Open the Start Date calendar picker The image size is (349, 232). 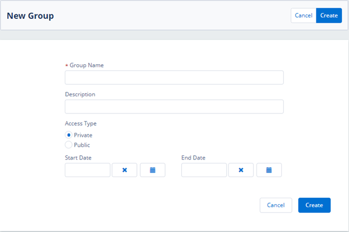[152, 170]
